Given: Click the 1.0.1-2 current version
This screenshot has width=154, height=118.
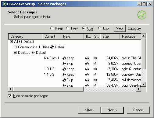Looking at the screenshot, I should click(x=49, y=69).
